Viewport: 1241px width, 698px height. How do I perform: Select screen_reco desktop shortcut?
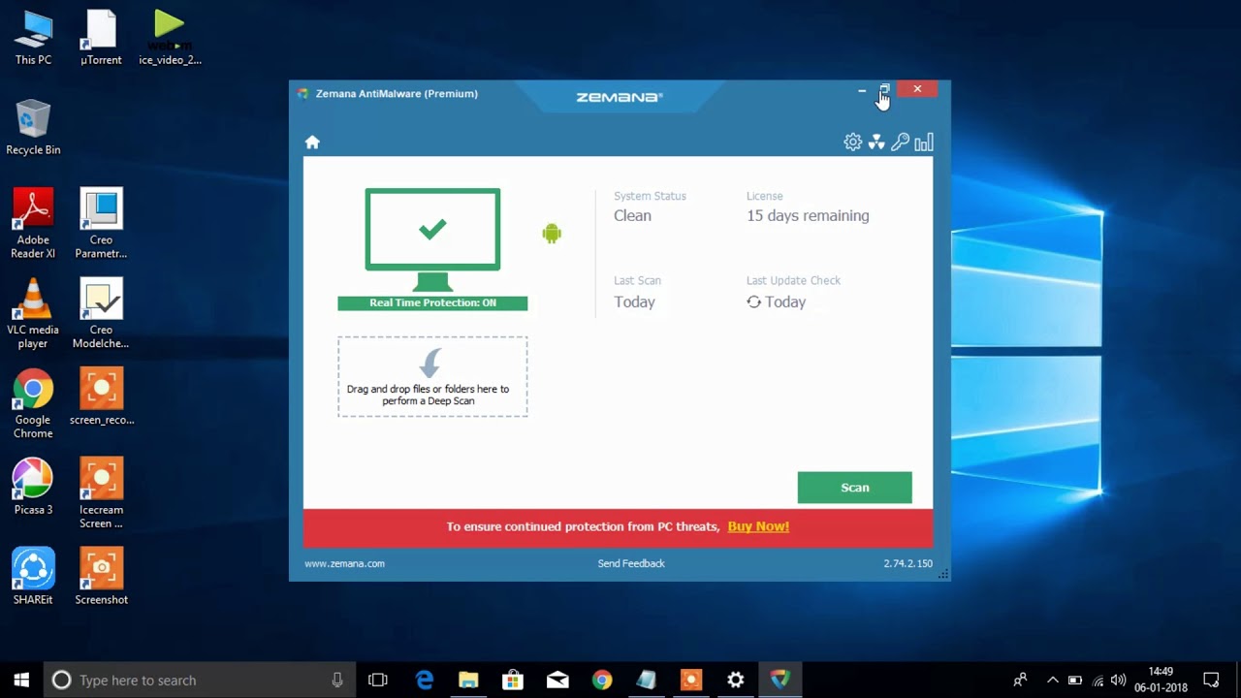101,397
